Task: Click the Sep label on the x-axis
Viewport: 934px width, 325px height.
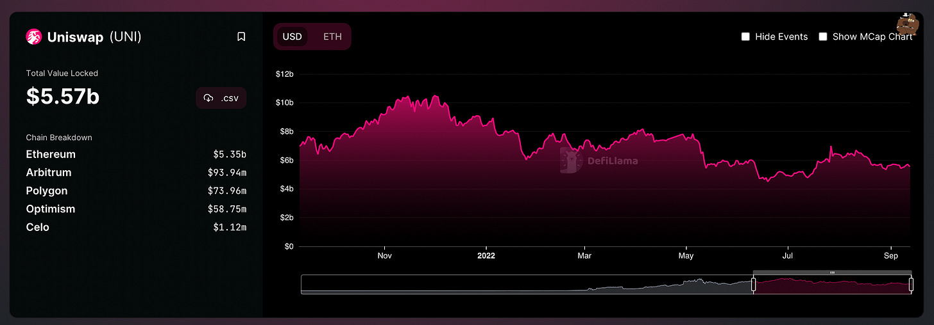Action: pyautogui.click(x=890, y=256)
